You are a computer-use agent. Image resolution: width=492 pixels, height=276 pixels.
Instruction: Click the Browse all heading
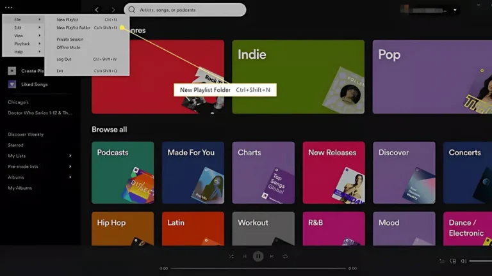point(109,130)
